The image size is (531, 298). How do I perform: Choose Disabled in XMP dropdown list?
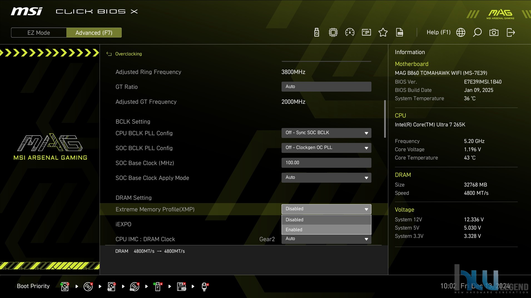pyautogui.click(x=326, y=220)
